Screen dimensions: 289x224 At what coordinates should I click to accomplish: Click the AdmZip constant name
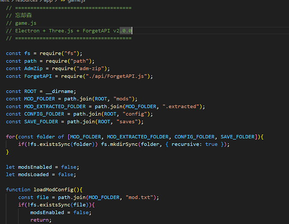[33, 69]
